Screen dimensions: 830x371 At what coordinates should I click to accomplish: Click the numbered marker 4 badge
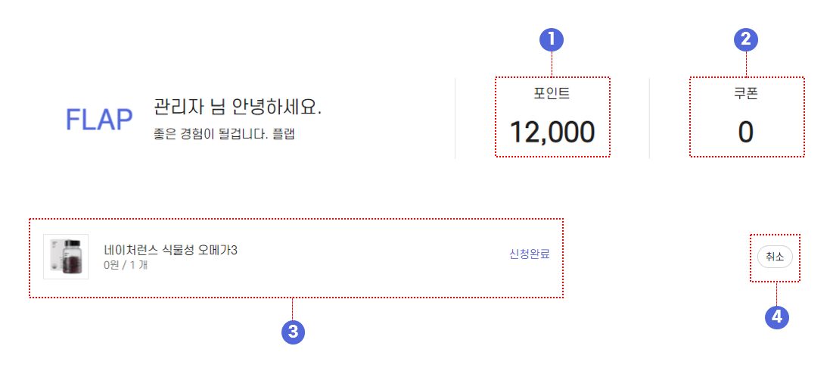tap(776, 316)
